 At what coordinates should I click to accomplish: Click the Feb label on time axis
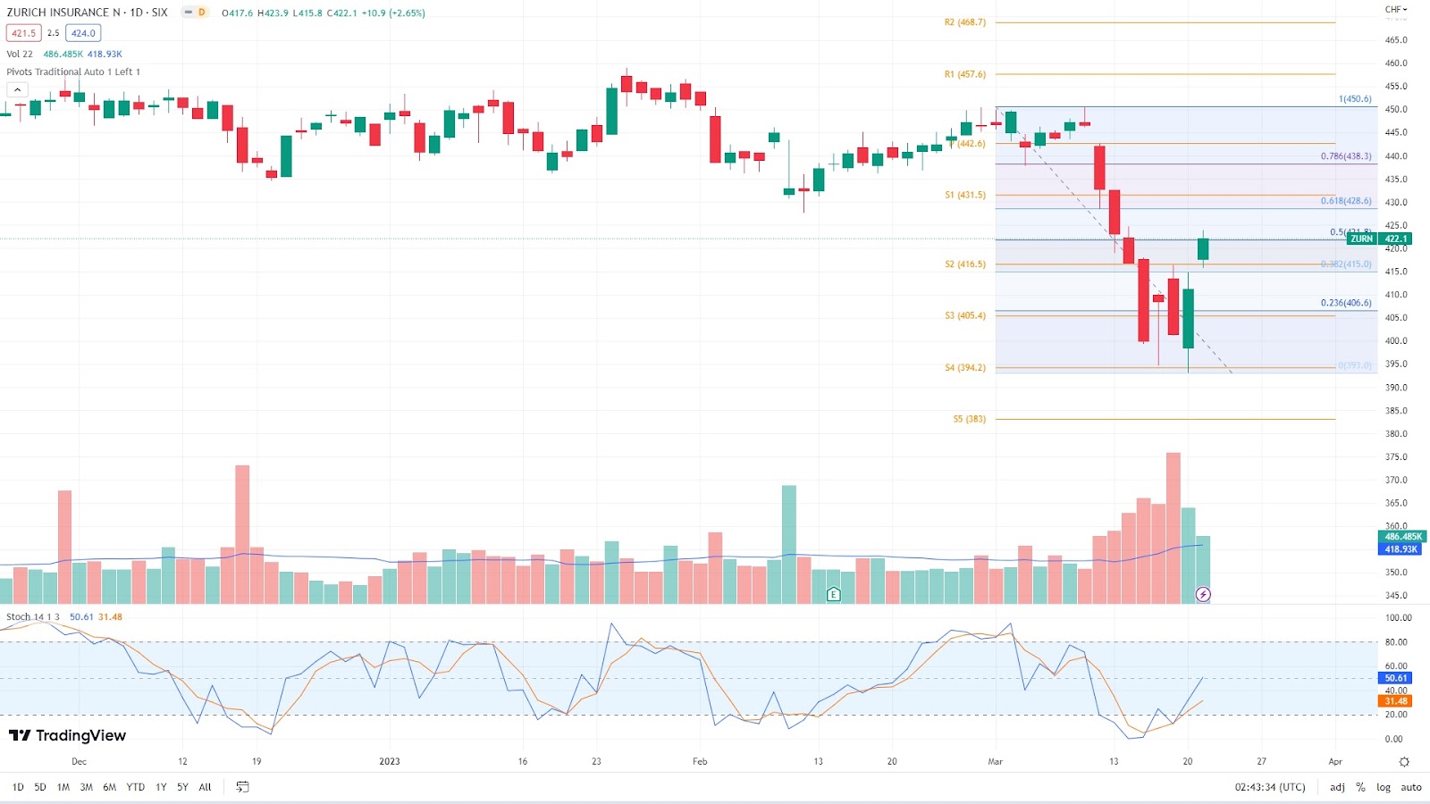tap(700, 762)
